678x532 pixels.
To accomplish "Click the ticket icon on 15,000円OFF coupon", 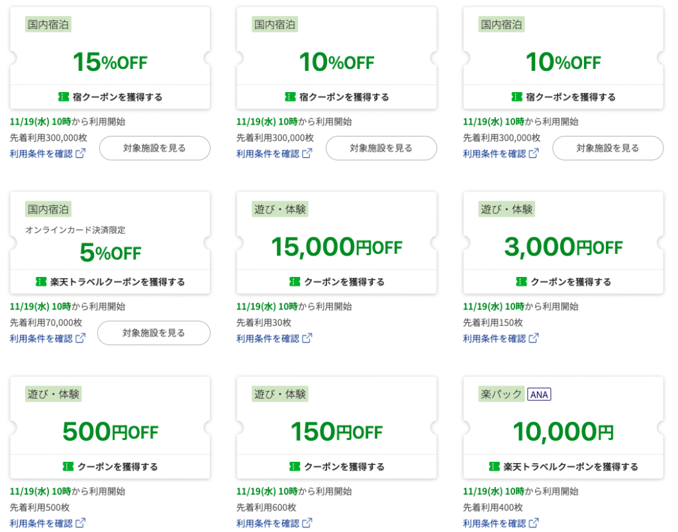I will coord(295,282).
